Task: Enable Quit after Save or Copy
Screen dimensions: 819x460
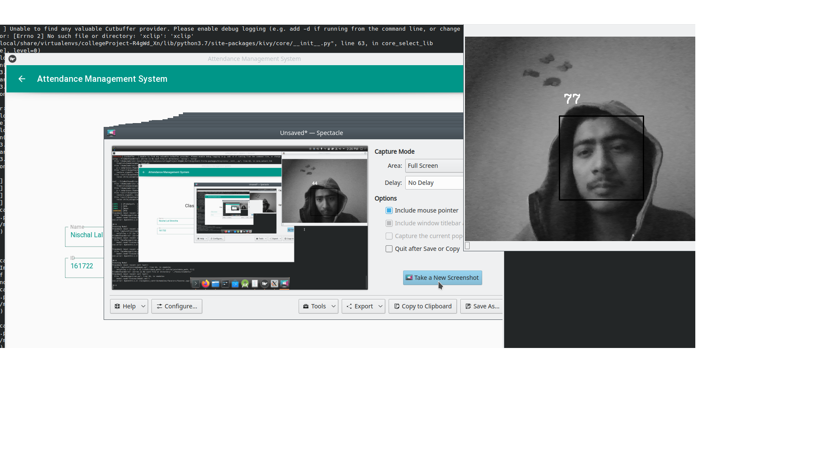Action: [x=389, y=249]
